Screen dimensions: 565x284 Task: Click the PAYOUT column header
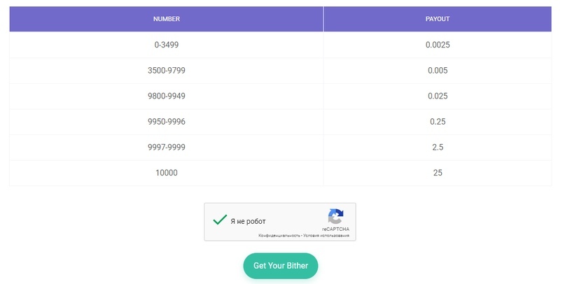pos(438,19)
